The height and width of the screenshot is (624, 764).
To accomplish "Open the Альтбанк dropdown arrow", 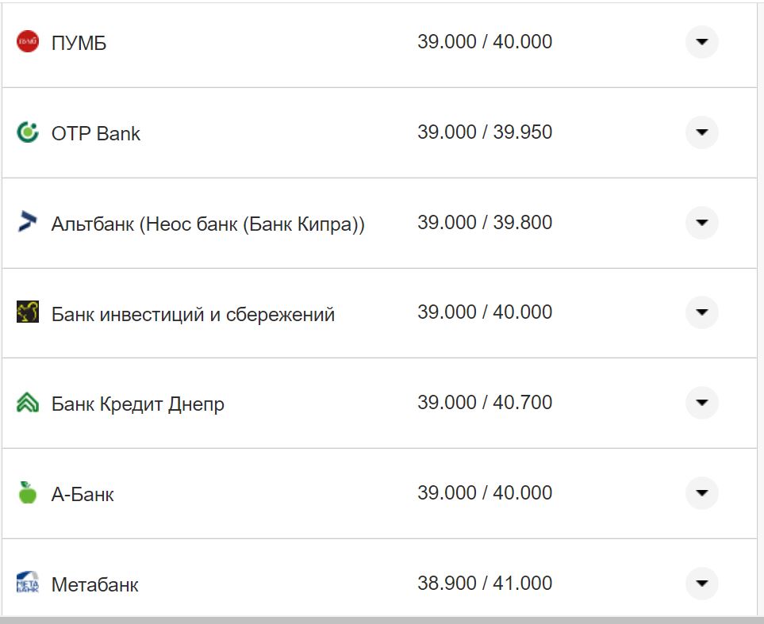I will [x=701, y=223].
